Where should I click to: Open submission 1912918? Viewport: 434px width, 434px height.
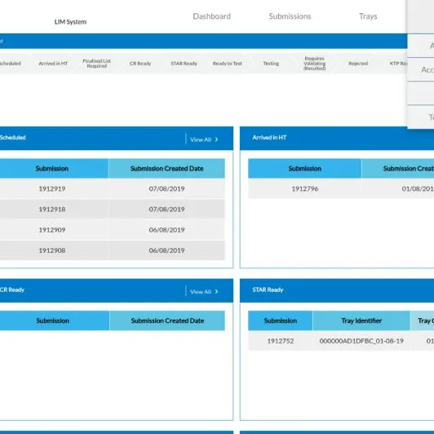(x=52, y=209)
